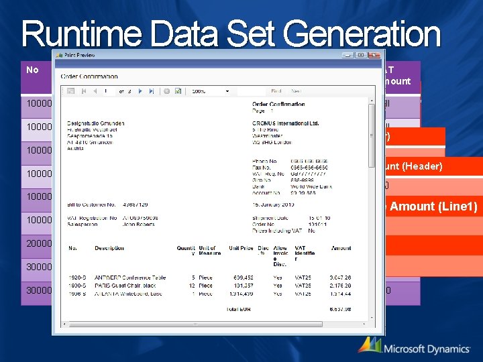
Task: Click the 'Total EUR' label
Action: point(238,309)
